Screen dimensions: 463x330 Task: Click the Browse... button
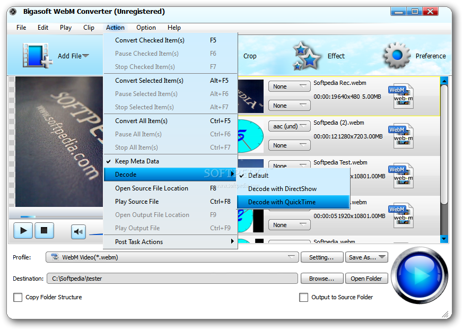coord(322,279)
